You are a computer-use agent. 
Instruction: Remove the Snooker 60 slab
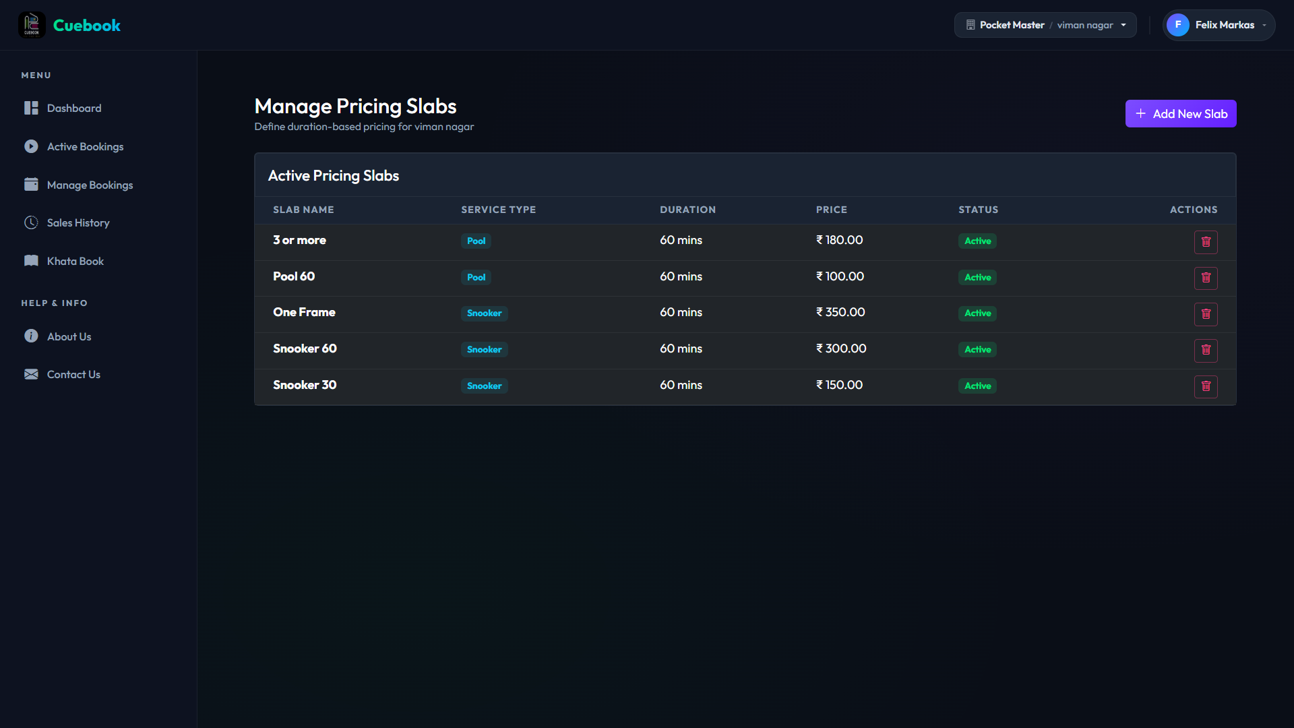click(1206, 350)
